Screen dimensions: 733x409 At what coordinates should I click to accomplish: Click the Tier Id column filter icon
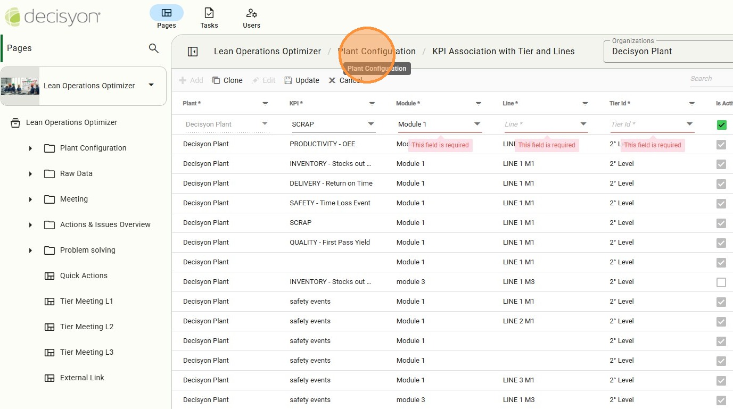click(x=691, y=104)
